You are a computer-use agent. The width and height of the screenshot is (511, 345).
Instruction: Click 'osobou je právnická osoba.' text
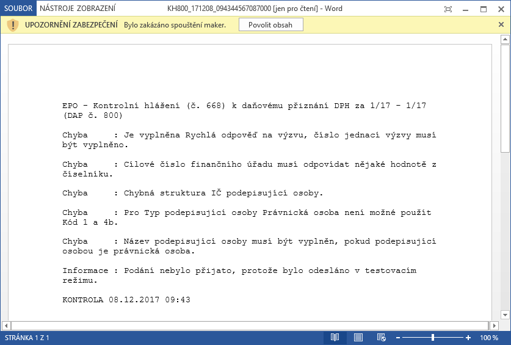click(128, 251)
